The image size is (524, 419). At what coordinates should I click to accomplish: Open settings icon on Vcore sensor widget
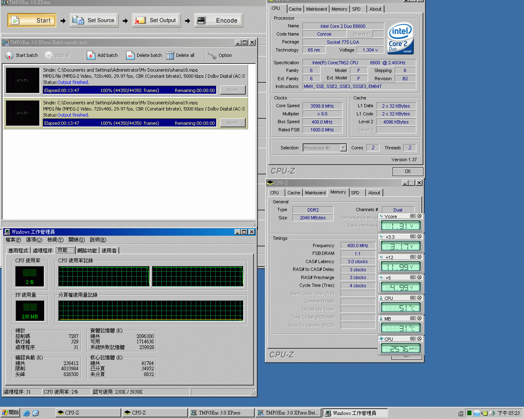pyautogui.click(x=413, y=216)
